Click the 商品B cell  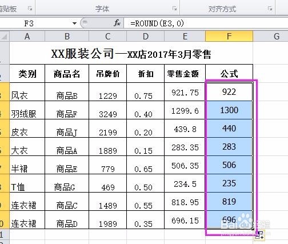(67, 92)
